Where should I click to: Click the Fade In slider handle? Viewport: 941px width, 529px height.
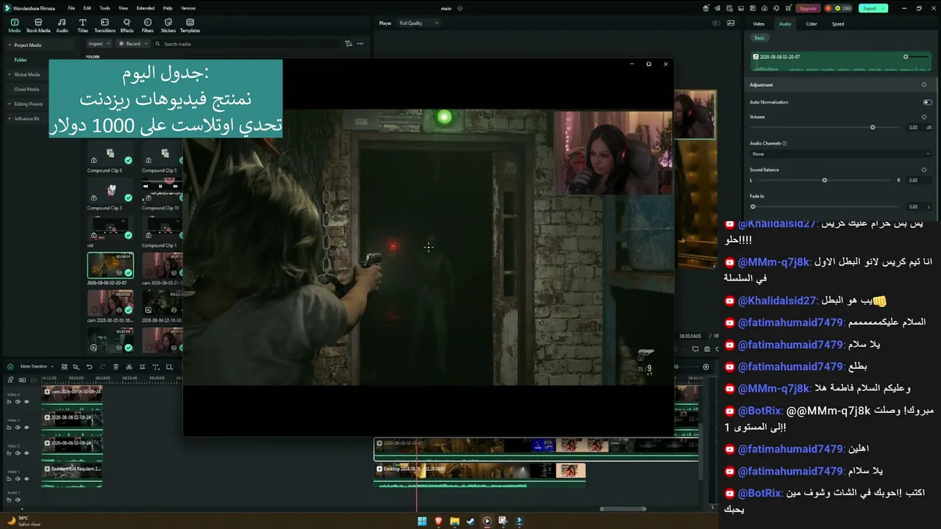pyautogui.click(x=752, y=206)
